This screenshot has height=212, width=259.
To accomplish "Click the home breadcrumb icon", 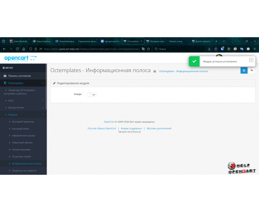I will tap(154, 72).
